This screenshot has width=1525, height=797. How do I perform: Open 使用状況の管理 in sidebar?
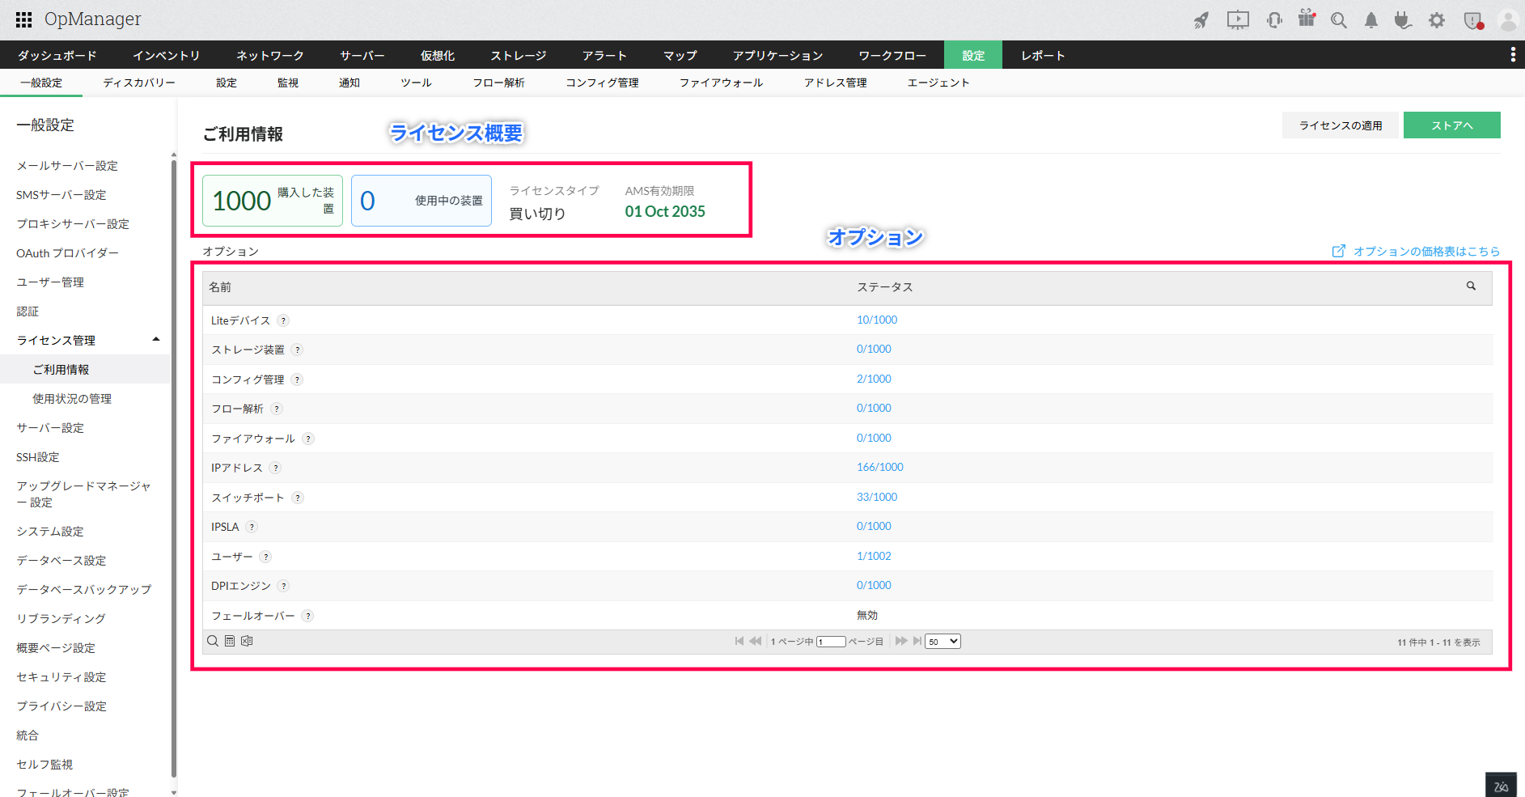click(72, 399)
